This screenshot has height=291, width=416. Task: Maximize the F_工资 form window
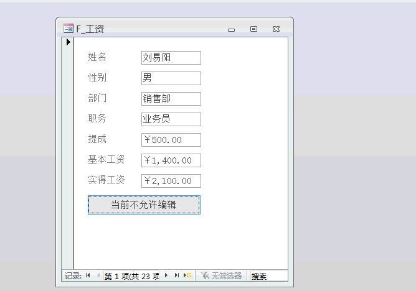click(x=253, y=29)
